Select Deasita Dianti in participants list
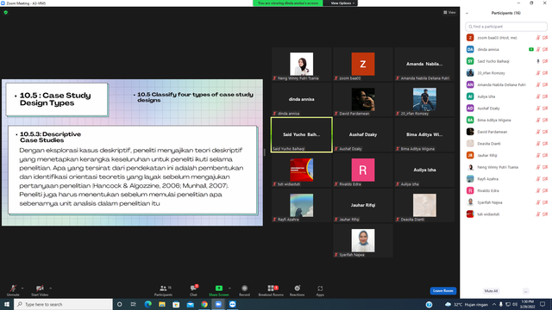The image size is (552, 310). (506, 144)
